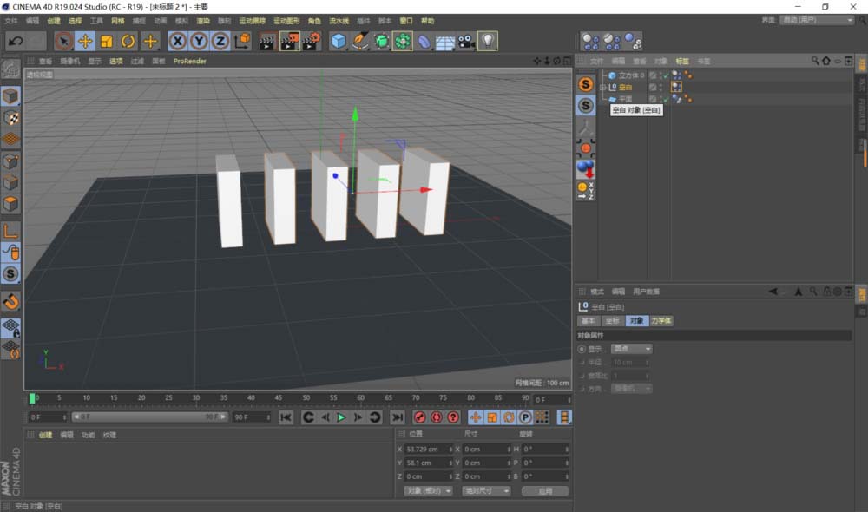Click Play forward button

[341, 417]
